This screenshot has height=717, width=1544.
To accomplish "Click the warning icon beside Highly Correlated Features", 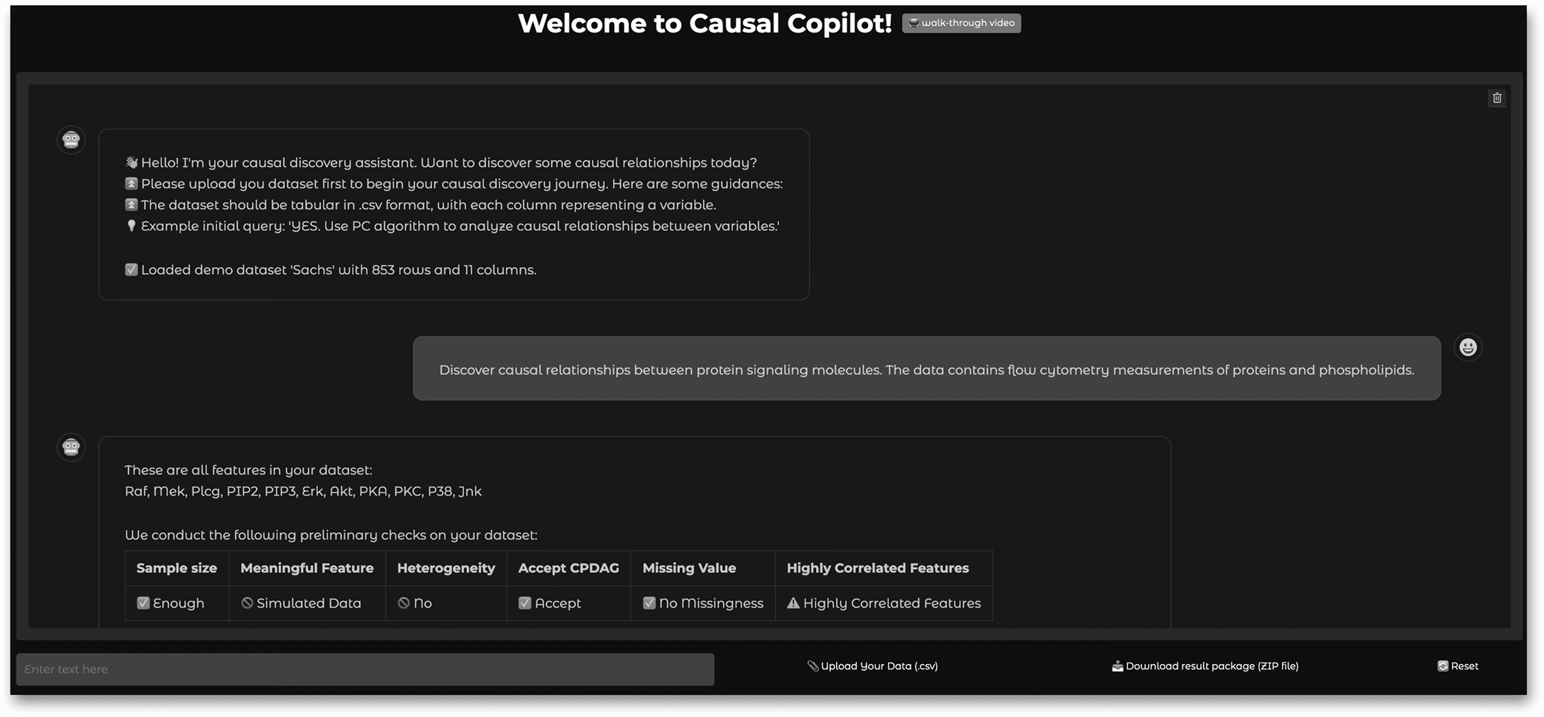I will tap(793, 603).
